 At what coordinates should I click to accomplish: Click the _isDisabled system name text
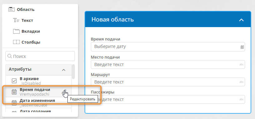(x=30, y=83)
